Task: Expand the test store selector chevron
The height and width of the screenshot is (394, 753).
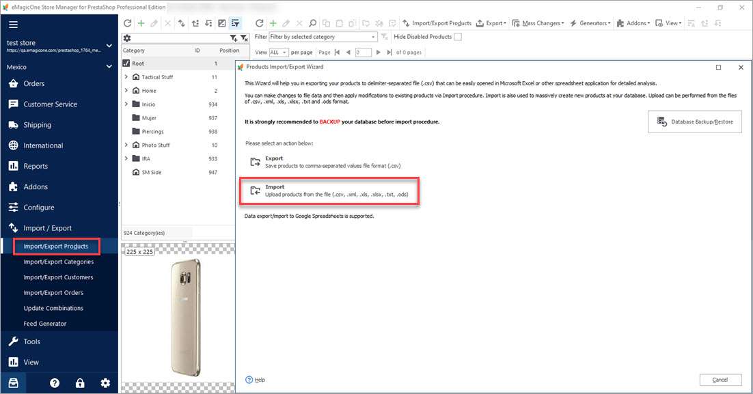Action: coord(109,46)
